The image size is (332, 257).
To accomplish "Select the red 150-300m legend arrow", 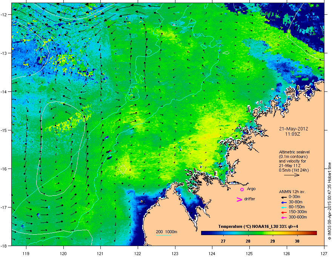I will tap(284, 212).
